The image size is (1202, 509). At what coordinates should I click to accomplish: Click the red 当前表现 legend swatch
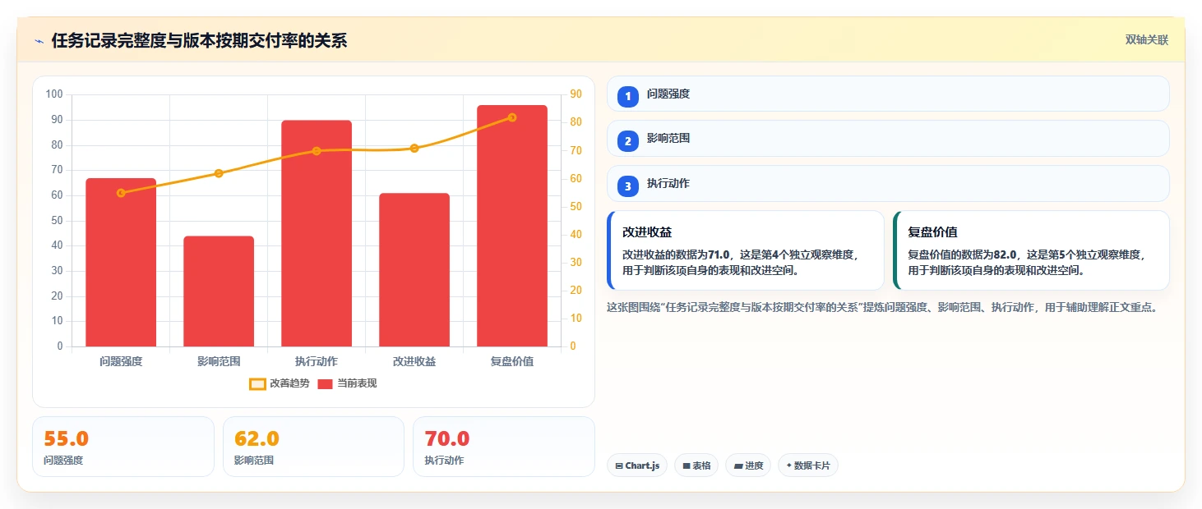click(x=325, y=383)
